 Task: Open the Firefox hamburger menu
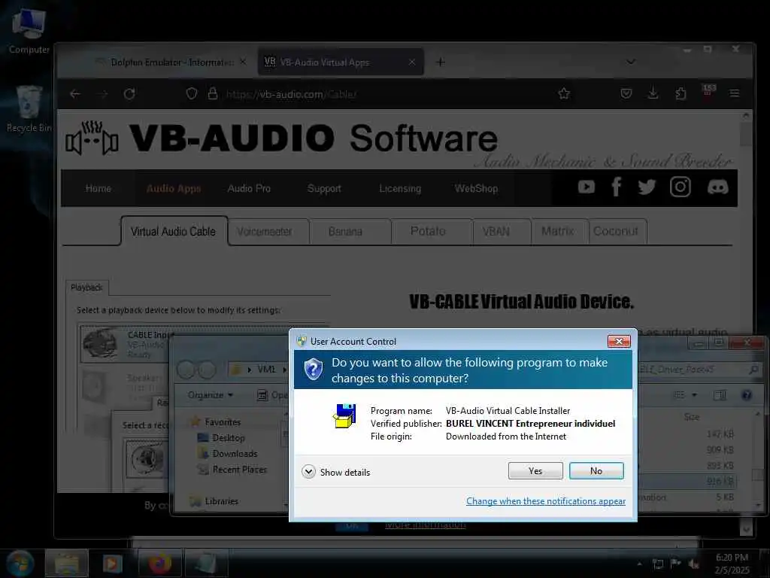[735, 93]
